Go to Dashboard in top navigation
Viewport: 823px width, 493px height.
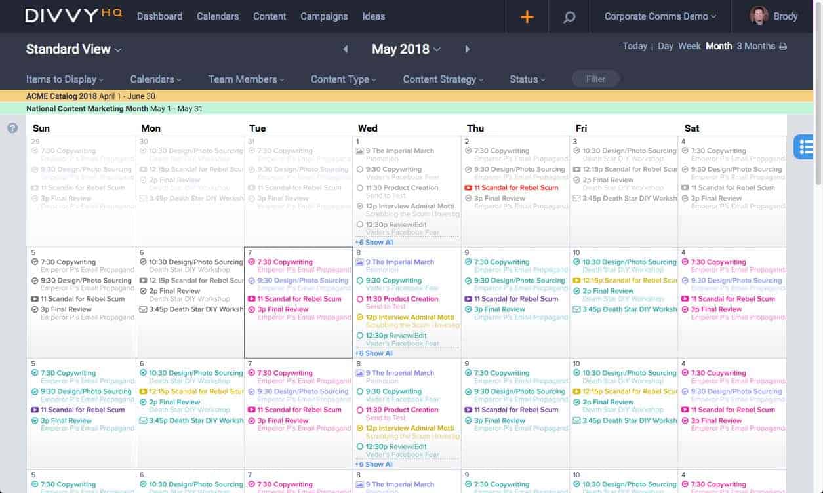coord(159,16)
